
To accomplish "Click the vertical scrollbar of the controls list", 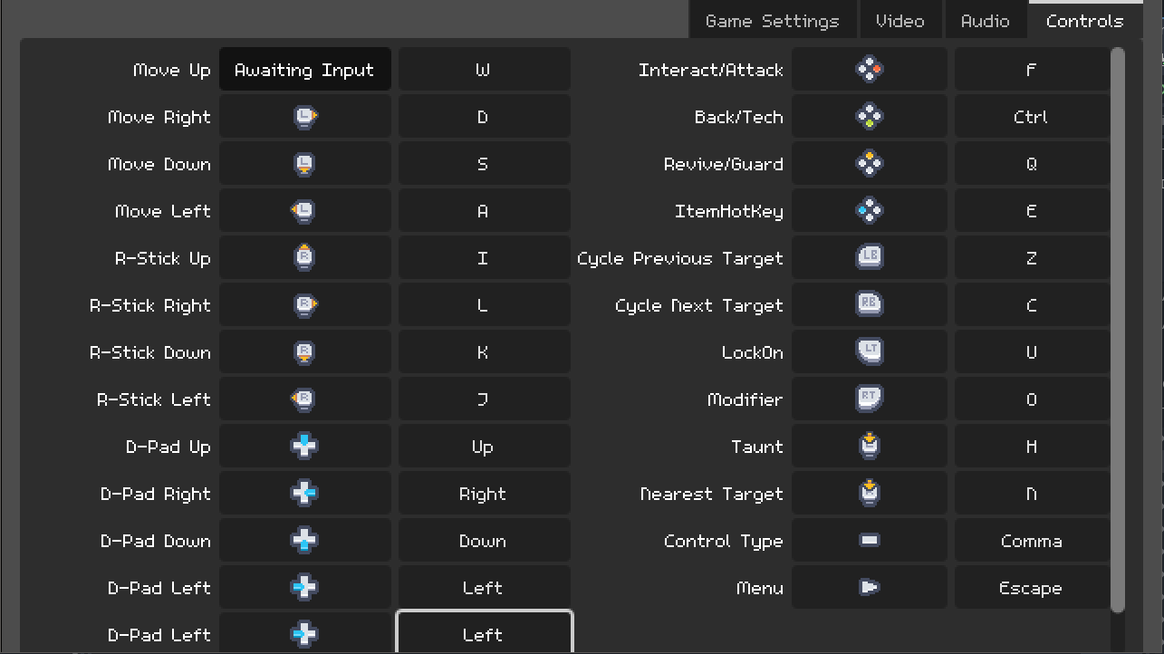I will [1117, 326].
